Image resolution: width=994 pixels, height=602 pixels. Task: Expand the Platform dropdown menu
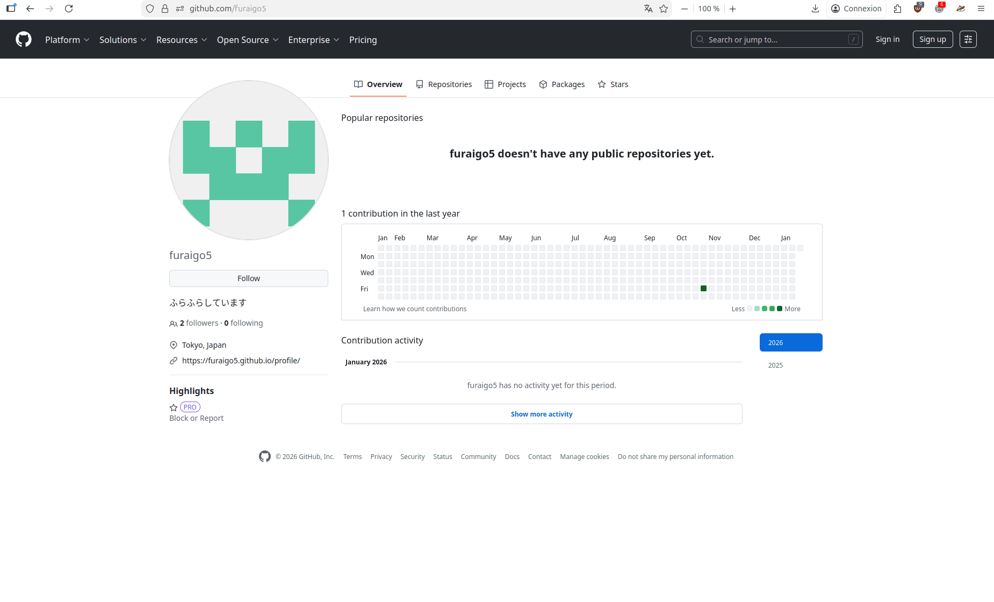(x=67, y=40)
